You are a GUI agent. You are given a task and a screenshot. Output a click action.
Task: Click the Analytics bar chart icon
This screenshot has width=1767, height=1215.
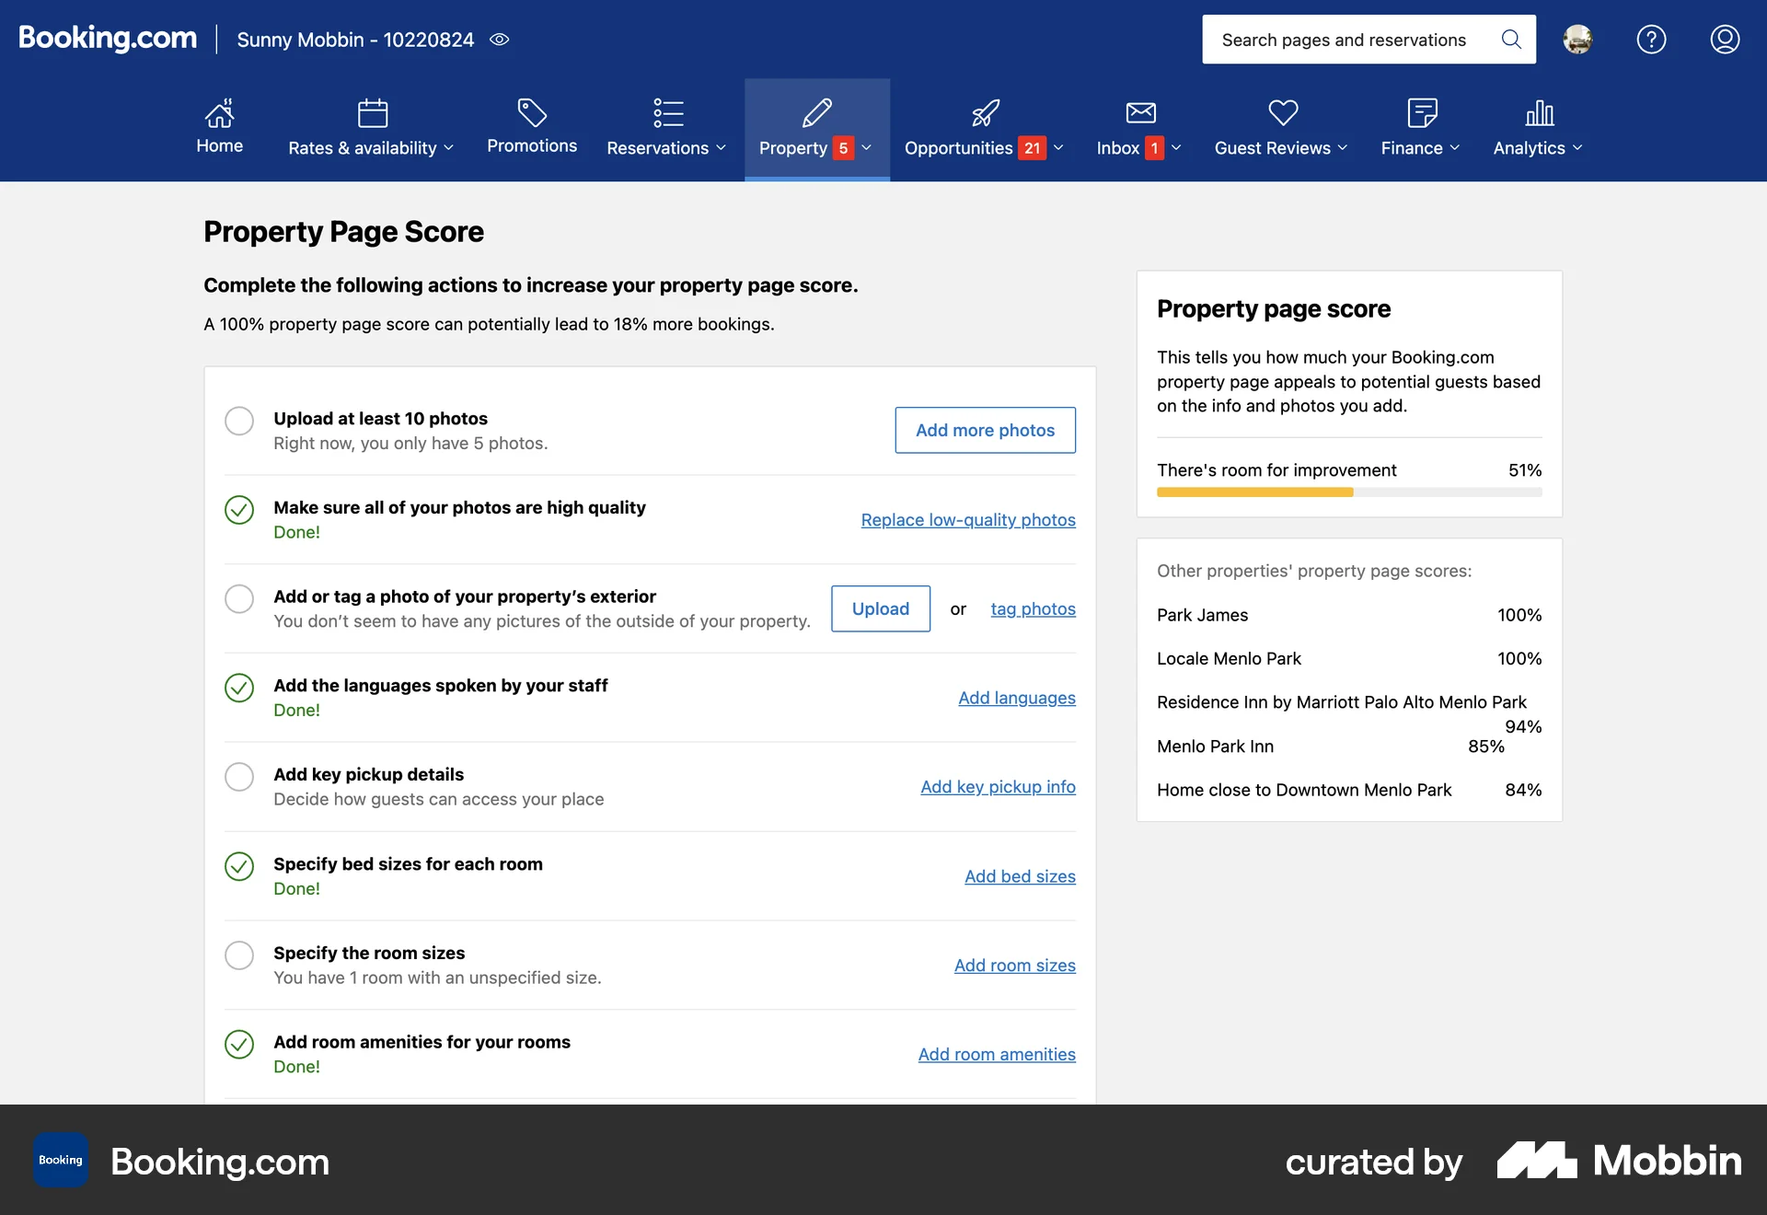pyautogui.click(x=1539, y=113)
